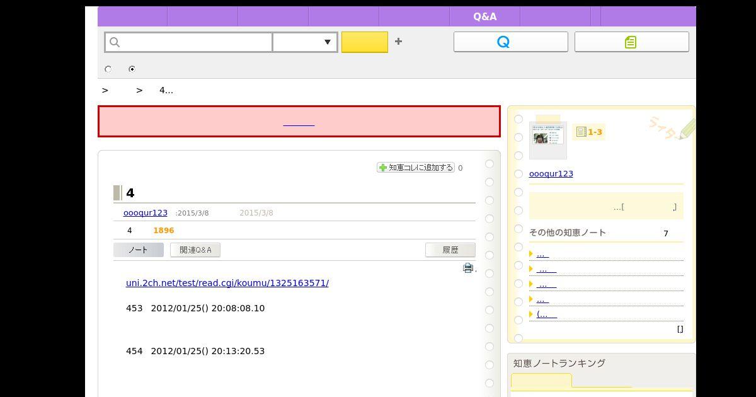Select the already-checked second radio button under search

[132, 69]
